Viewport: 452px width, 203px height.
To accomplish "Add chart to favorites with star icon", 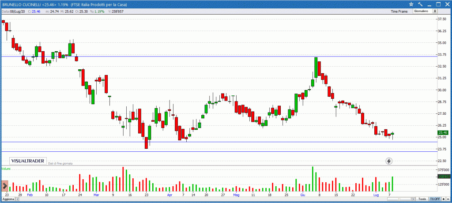I will [411, 4].
